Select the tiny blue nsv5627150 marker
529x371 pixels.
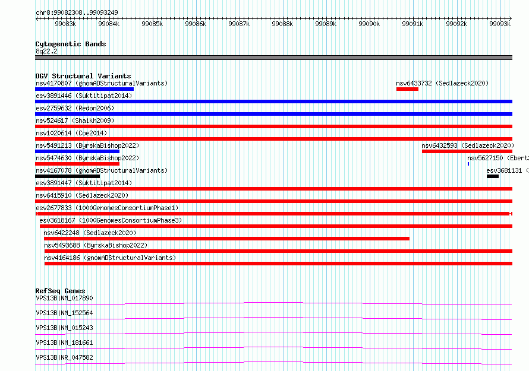click(x=468, y=164)
